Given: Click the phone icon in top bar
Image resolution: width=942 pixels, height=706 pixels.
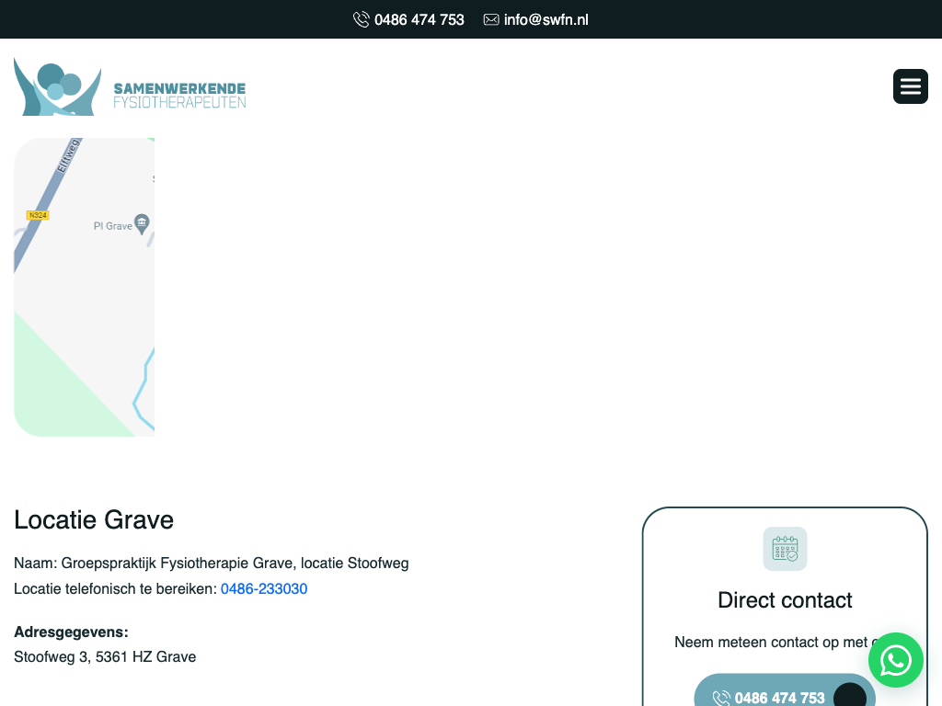Looking at the screenshot, I should [361, 19].
